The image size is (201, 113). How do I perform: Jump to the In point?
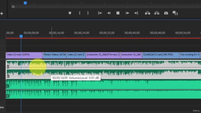coord(100,13)
